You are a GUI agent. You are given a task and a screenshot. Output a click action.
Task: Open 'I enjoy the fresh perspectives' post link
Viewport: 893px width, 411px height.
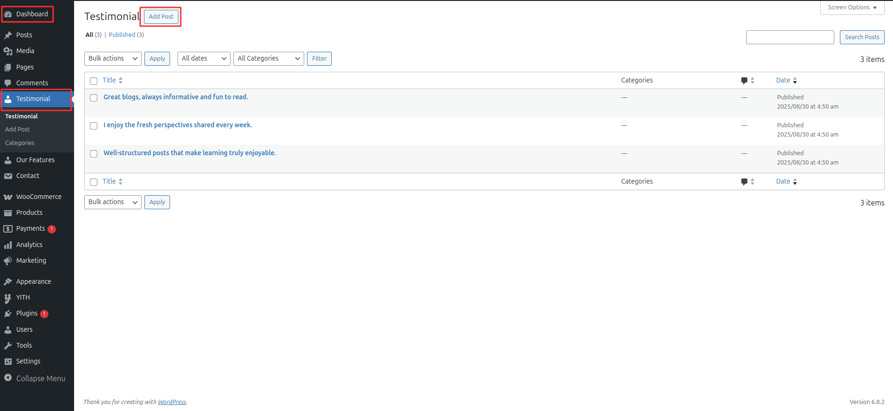point(177,125)
